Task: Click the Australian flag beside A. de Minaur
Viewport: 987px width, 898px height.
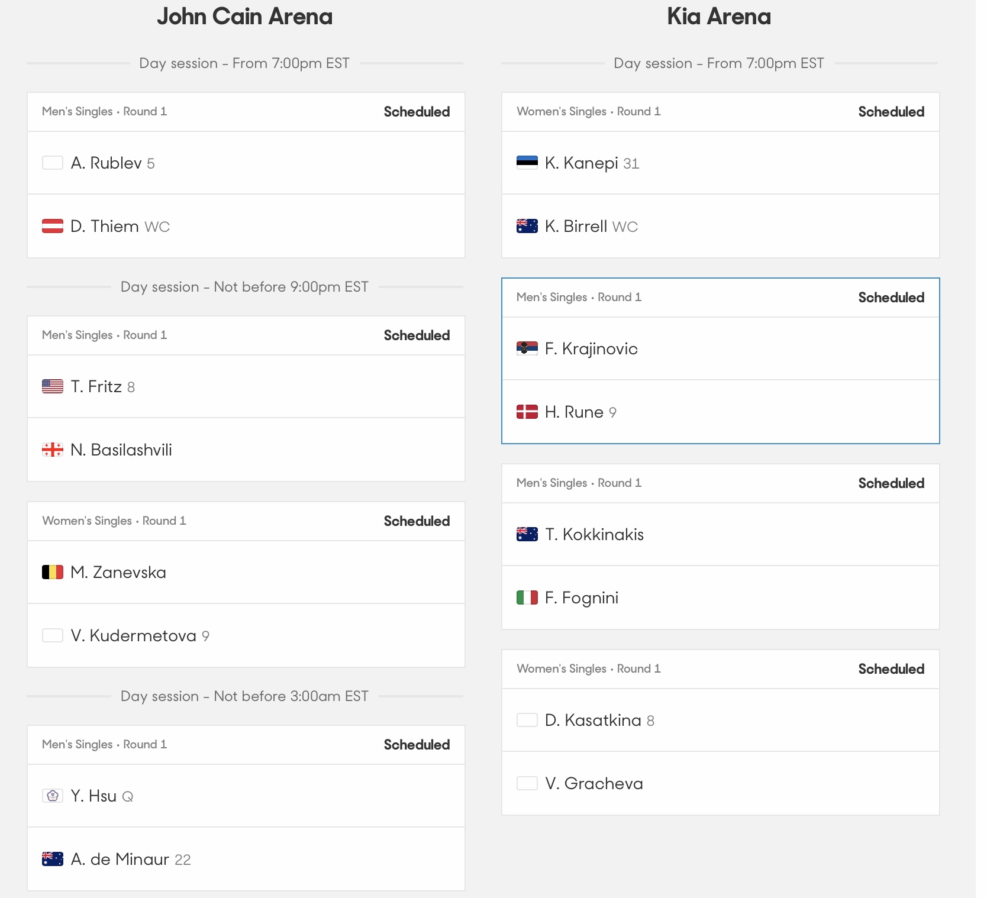Action: [53, 859]
